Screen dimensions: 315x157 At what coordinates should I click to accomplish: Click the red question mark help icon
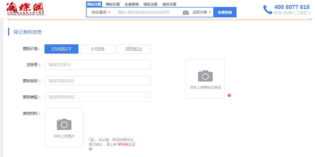click(x=229, y=95)
